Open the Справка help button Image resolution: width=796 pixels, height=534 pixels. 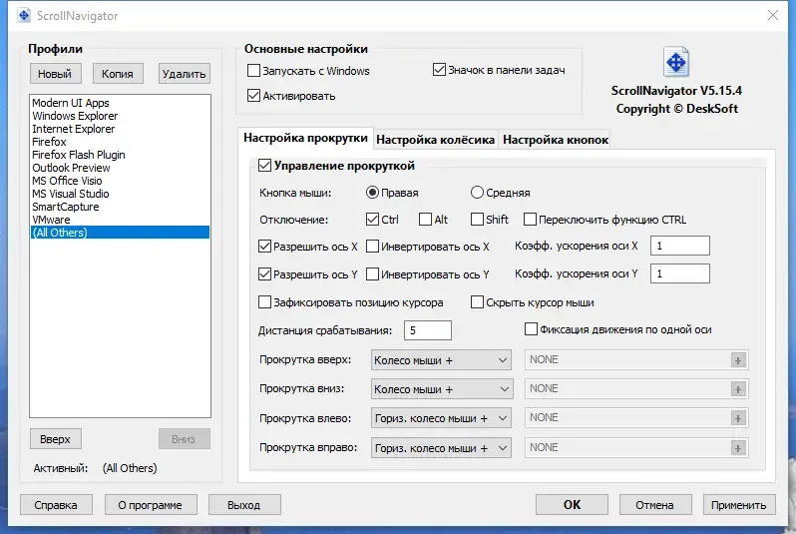pos(56,505)
